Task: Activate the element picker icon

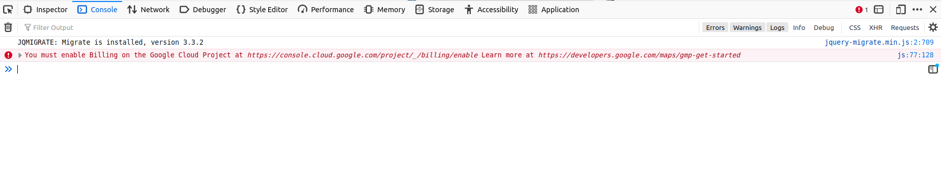Action: (8, 10)
